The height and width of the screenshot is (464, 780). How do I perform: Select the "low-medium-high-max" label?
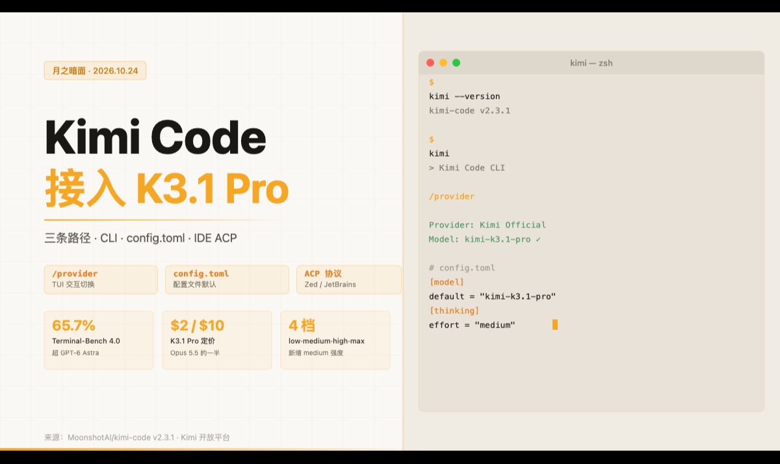[x=326, y=341]
